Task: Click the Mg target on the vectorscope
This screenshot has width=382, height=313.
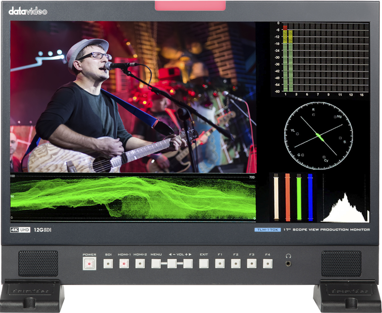Action: pyautogui.click(x=335, y=117)
